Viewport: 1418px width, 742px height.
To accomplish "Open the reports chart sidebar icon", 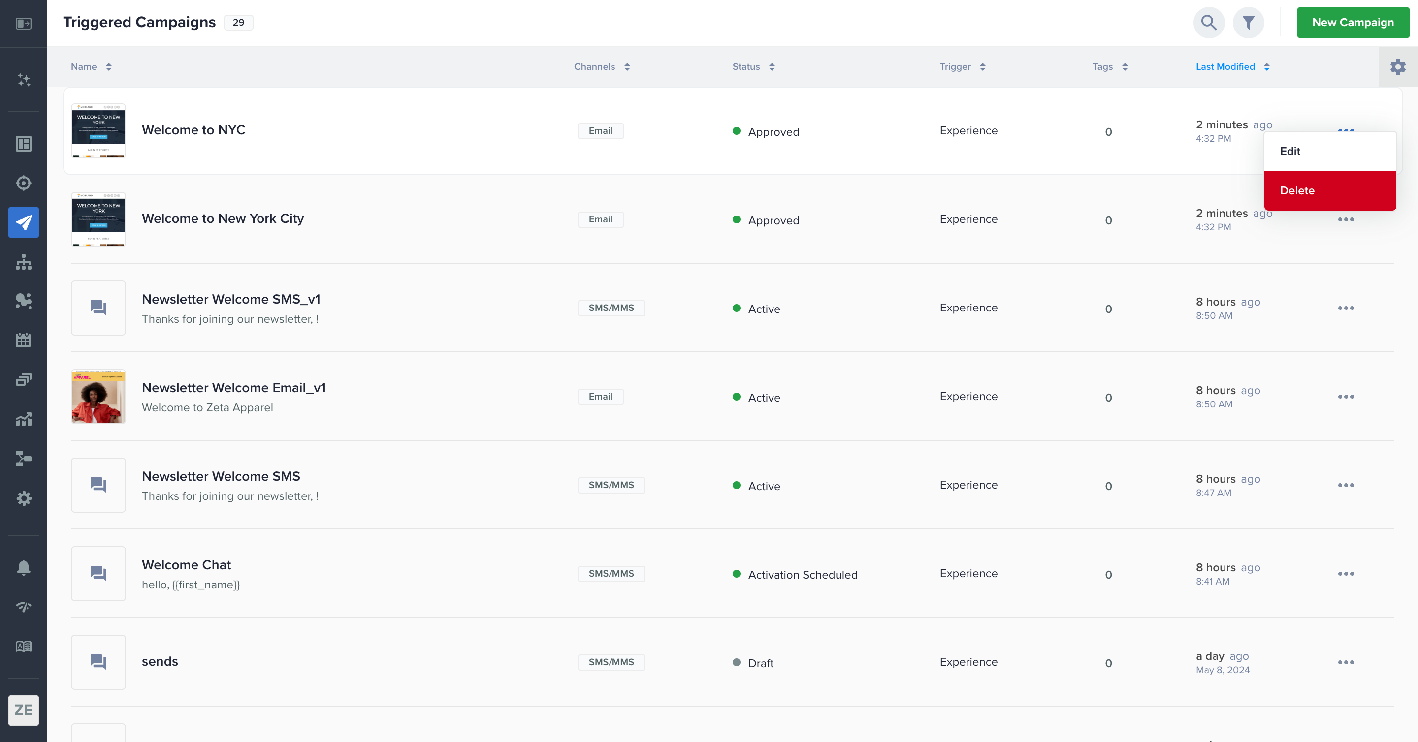I will 23,419.
